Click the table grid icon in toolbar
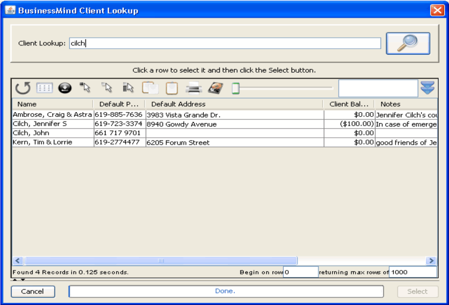Viewport: 449px width, 305px height. [x=44, y=88]
